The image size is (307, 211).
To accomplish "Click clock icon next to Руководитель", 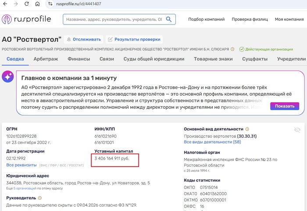I will click(40, 198).
